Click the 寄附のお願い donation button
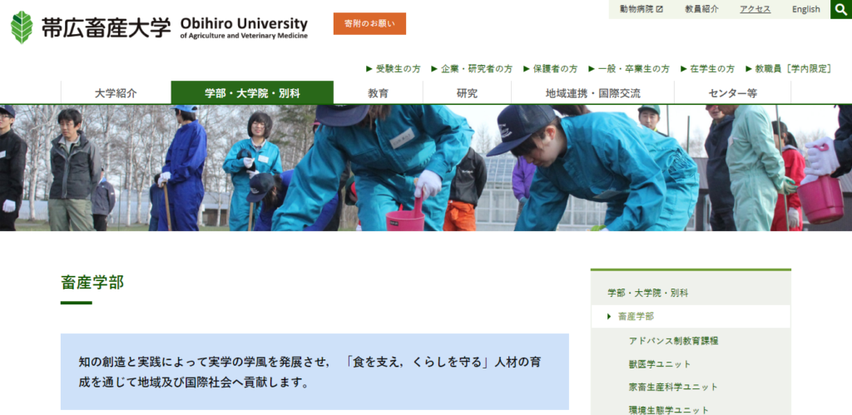This screenshot has height=415, width=852. pyautogui.click(x=369, y=24)
